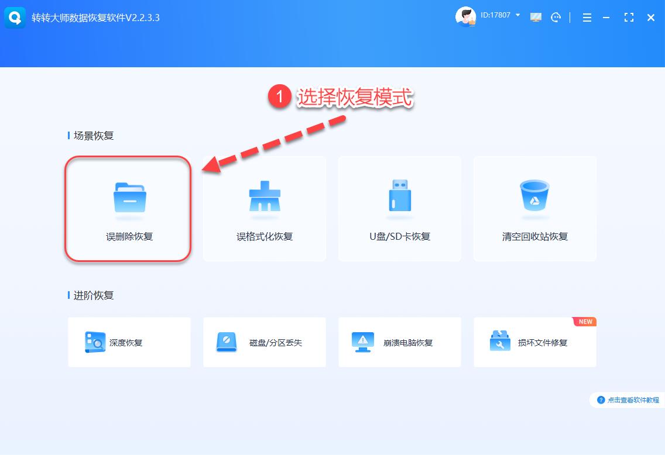
Task: Click the Q app logo in titlebar
Action: [15, 18]
